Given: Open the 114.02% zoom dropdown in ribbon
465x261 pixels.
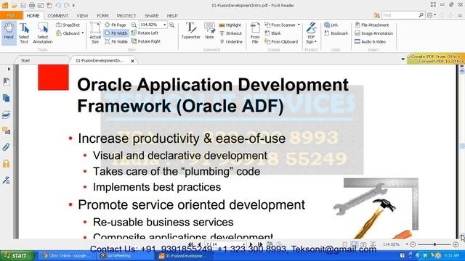Looking at the screenshot, I should click(x=165, y=25).
